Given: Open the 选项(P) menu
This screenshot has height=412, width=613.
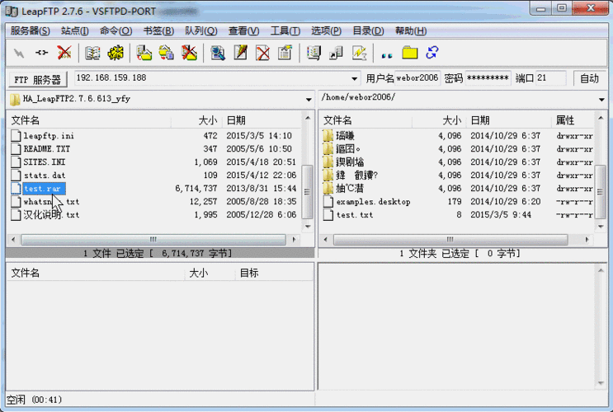Looking at the screenshot, I should [326, 30].
